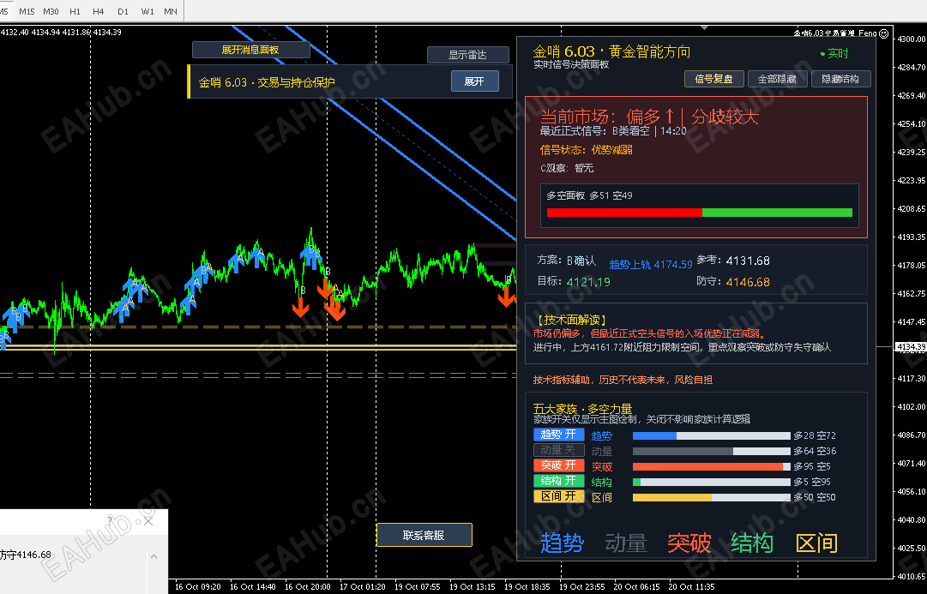Click the 隐藏结构 button
The image size is (927, 594).
point(840,79)
